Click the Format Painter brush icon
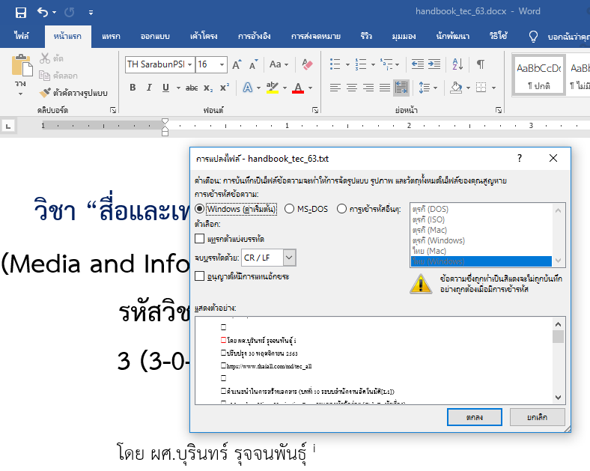 (44, 93)
